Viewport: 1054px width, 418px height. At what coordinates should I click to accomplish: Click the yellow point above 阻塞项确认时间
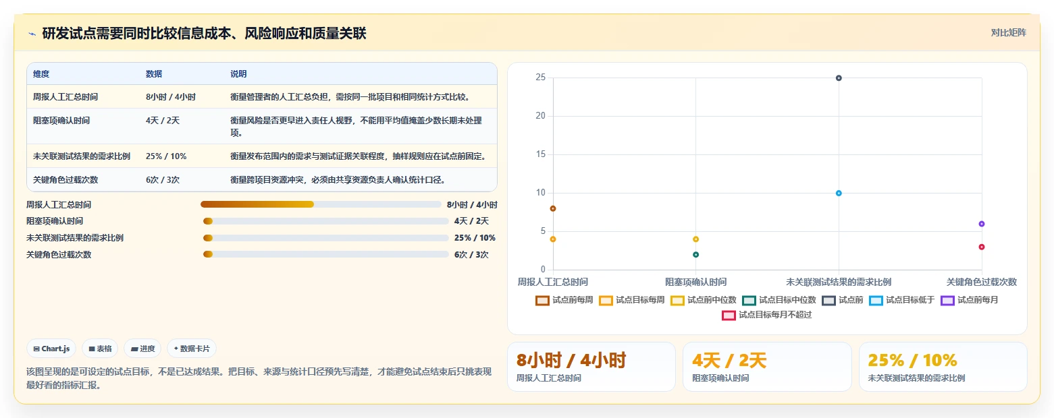[695, 239]
